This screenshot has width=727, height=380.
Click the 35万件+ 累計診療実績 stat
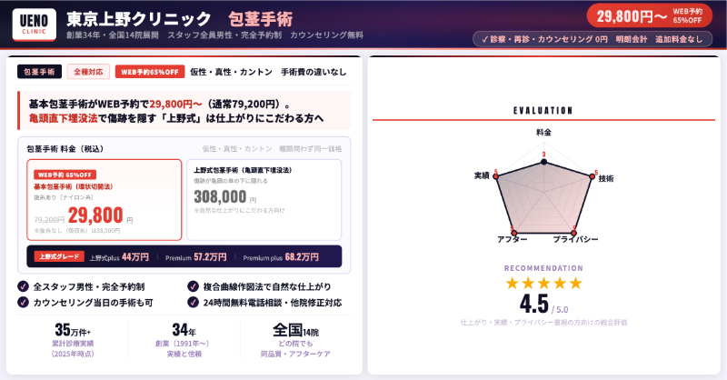point(74,340)
